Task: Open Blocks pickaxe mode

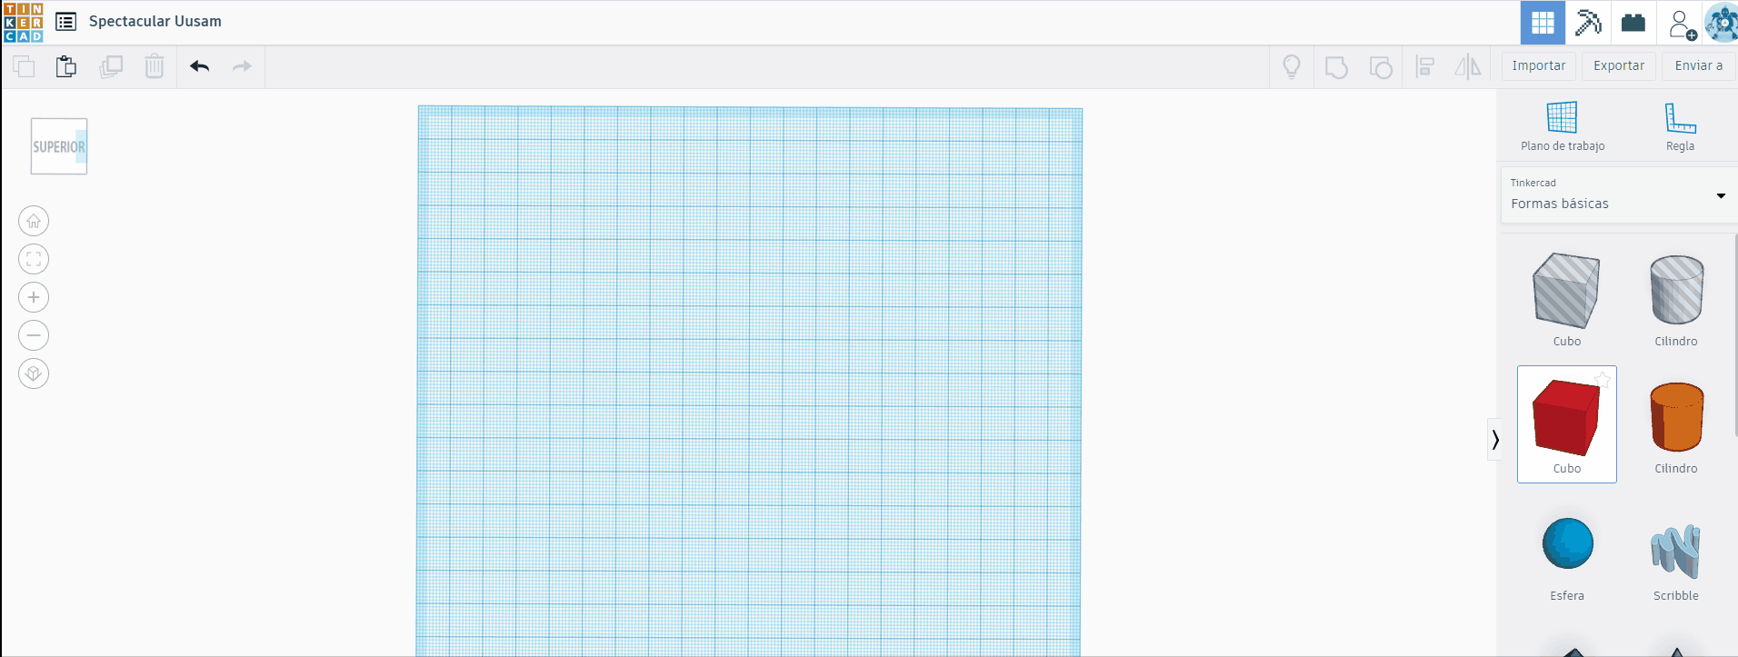Action: pyautogui.click(x=1588, y=23)
